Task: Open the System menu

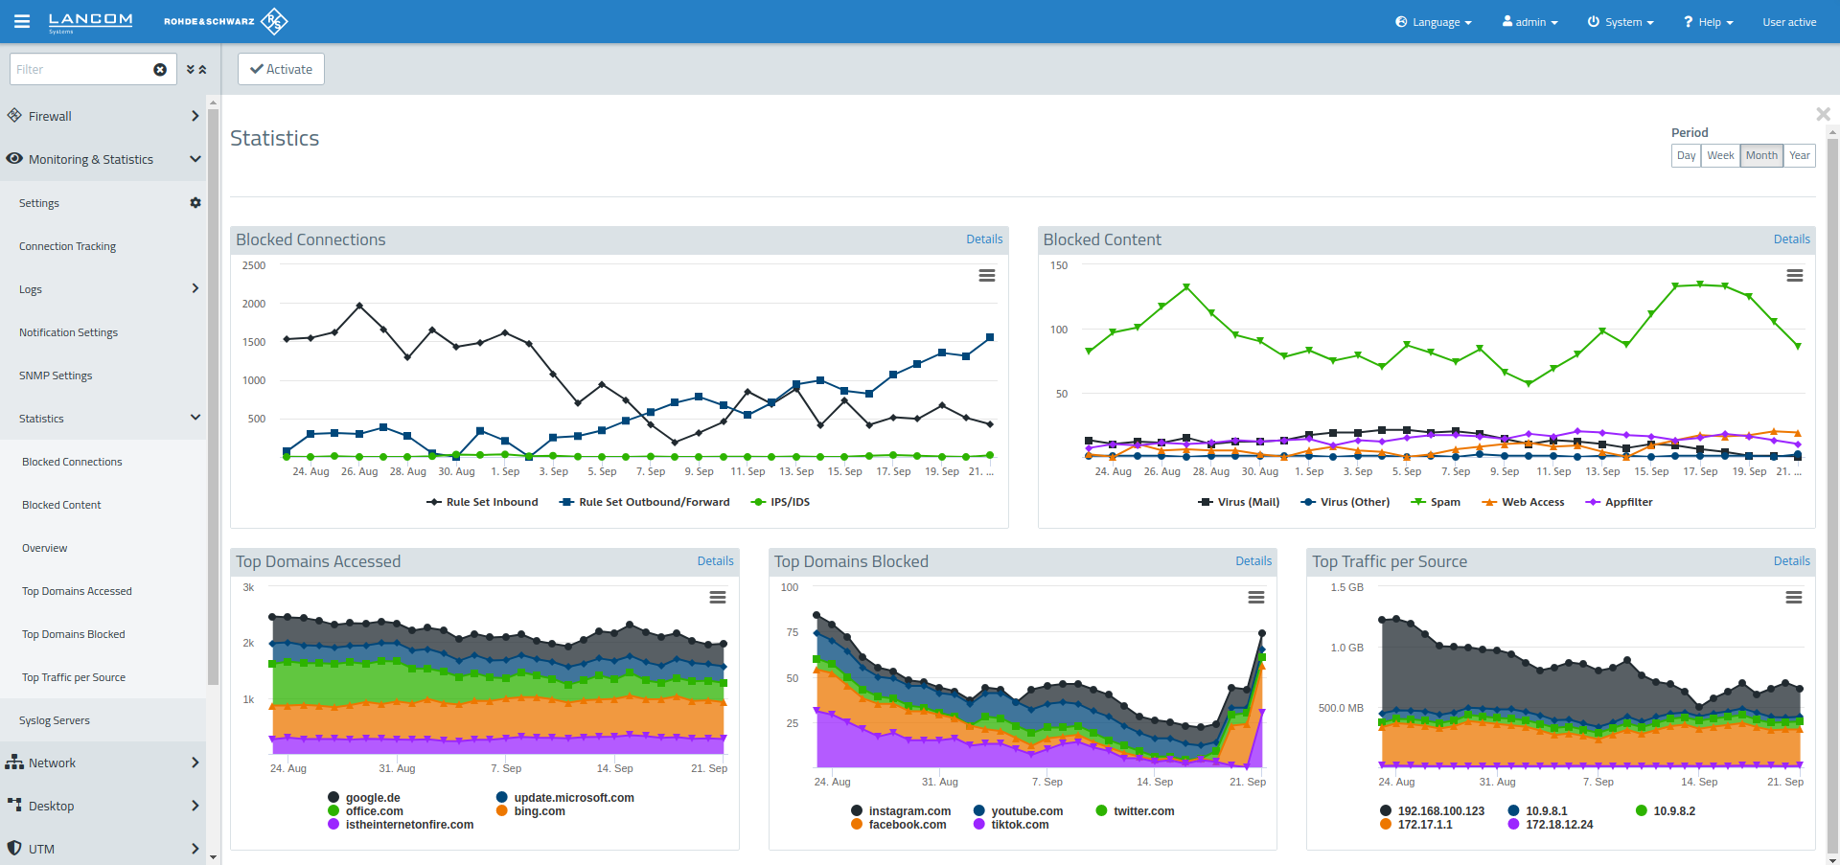Action: (x=1621, y=21)
